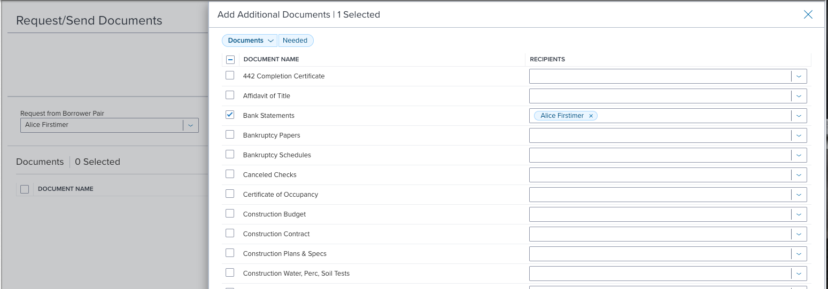Check the Bankruptcy Papers checkbox

click(x=230, y=135)
